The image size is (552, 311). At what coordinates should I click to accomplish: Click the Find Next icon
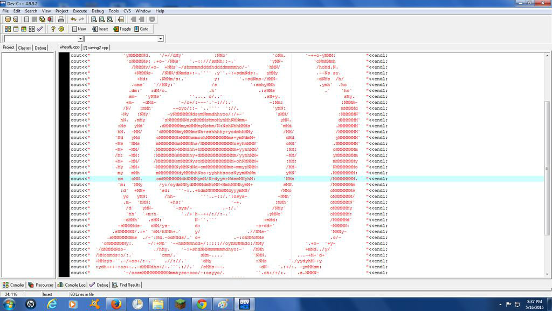pyautogui.click(x=110, y=19)
